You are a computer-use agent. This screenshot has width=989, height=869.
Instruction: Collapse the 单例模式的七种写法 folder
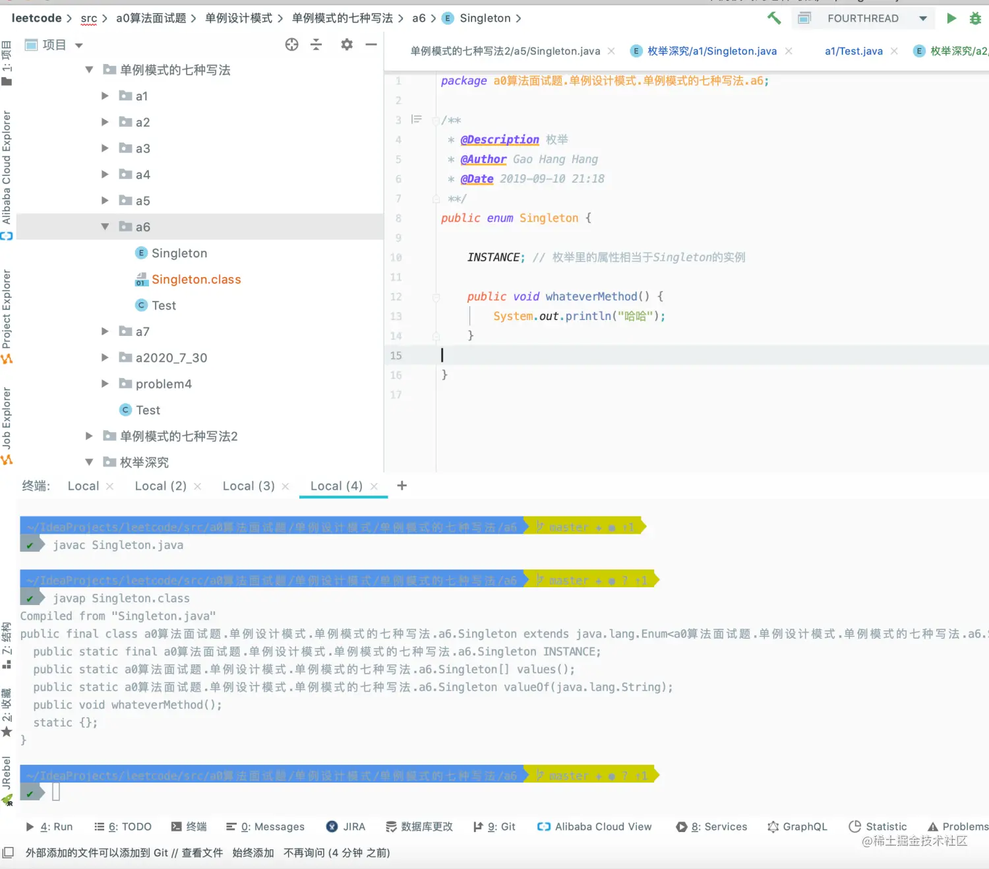(x=90, y=69)
